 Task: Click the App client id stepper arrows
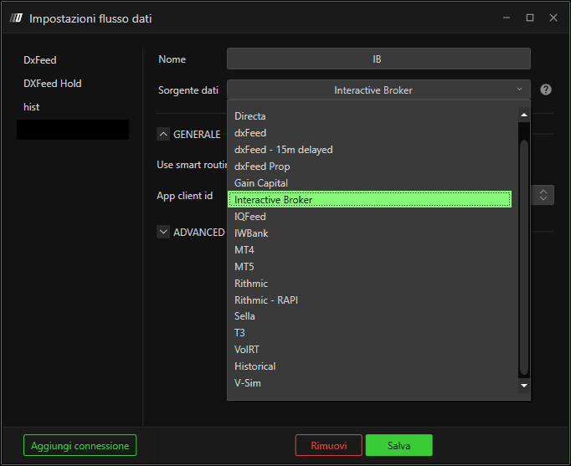click(543, 195)
